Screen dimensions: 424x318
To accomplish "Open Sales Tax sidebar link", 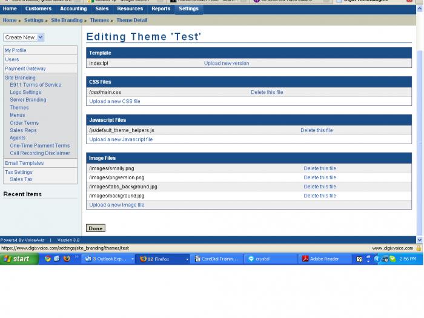I will (x=21, y=179).
